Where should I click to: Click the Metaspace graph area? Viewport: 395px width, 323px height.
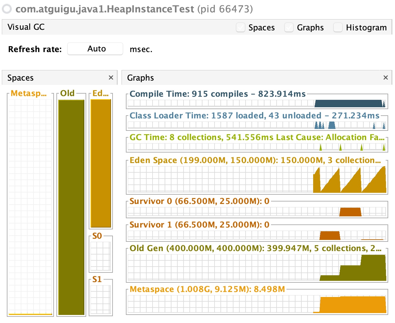[x=257, y=304]
